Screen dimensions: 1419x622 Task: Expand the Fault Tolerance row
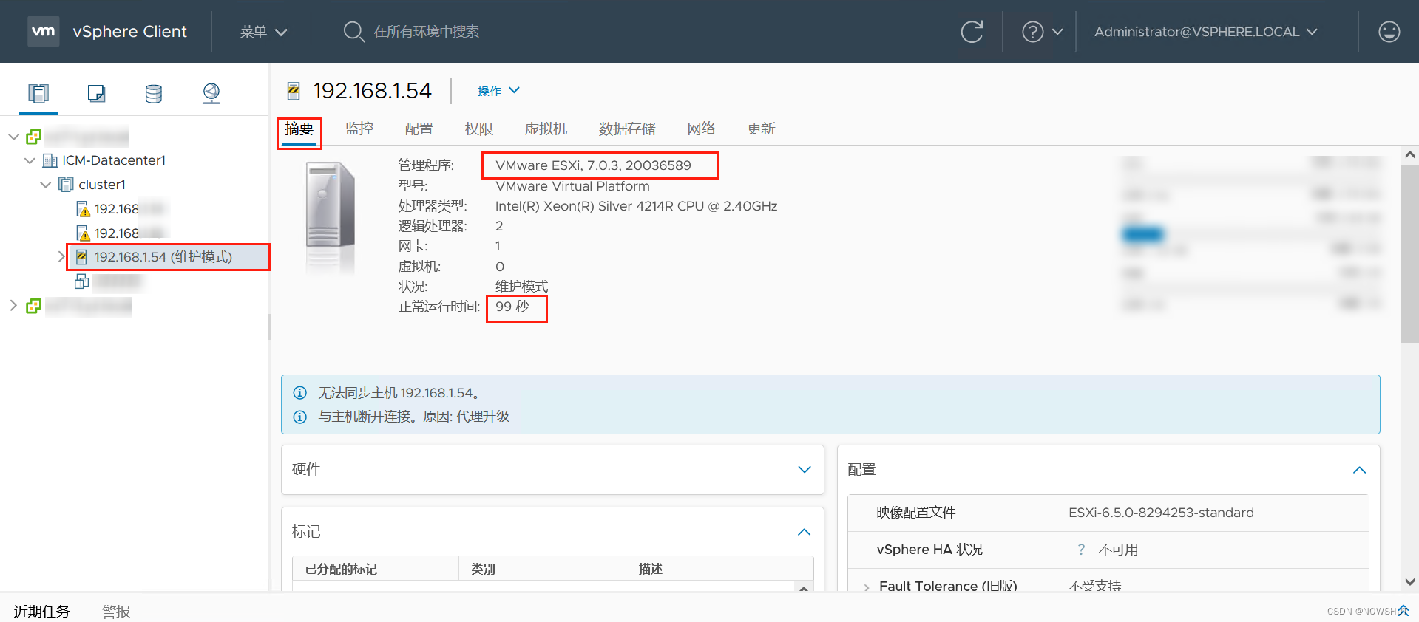point(867,587)
